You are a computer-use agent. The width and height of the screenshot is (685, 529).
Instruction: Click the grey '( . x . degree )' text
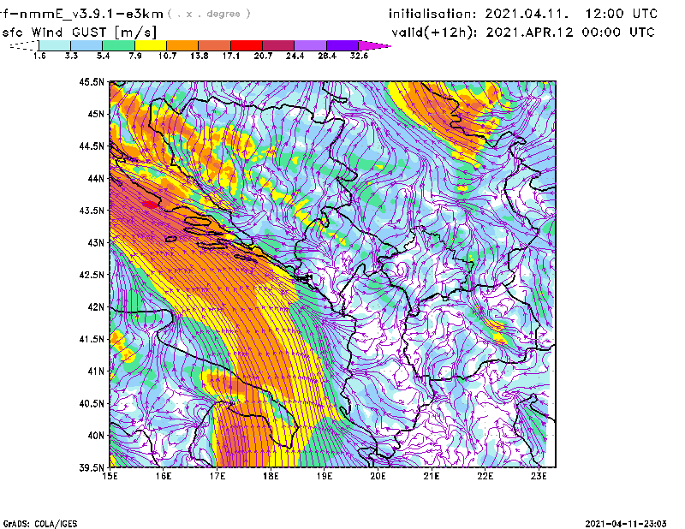click(x=209, y=14)
